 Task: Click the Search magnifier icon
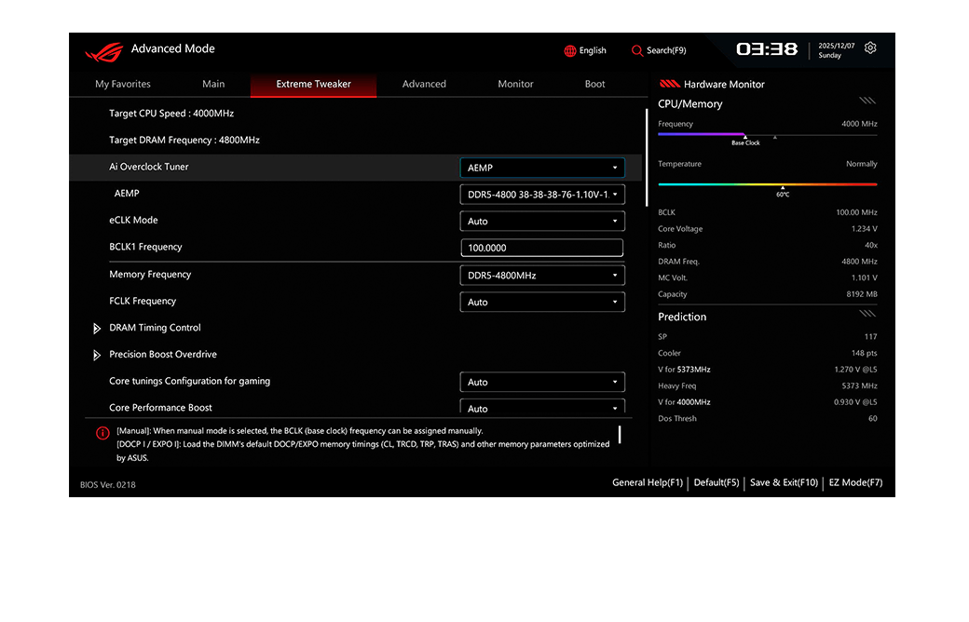(637, 50)
